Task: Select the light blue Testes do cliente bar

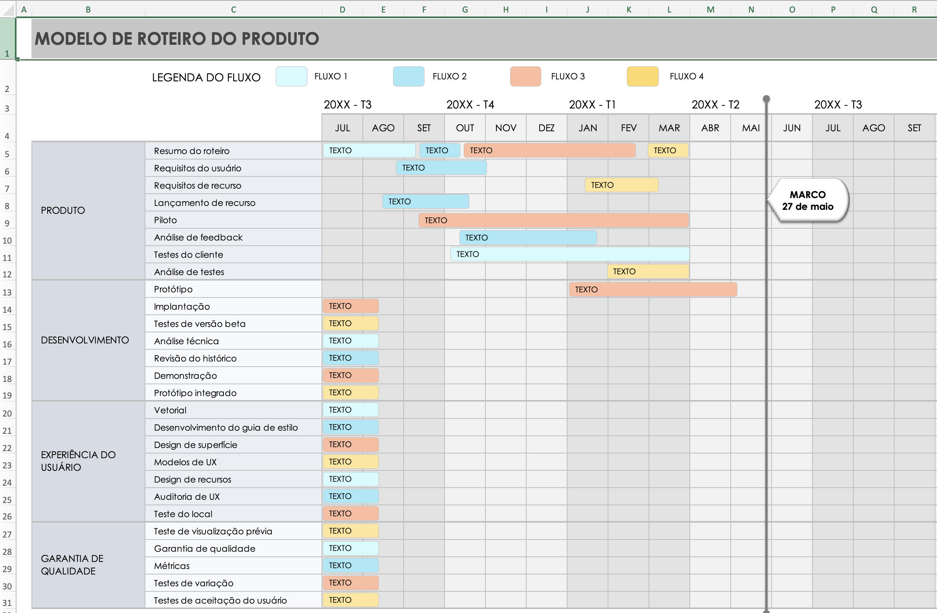Action: [570, 254]
